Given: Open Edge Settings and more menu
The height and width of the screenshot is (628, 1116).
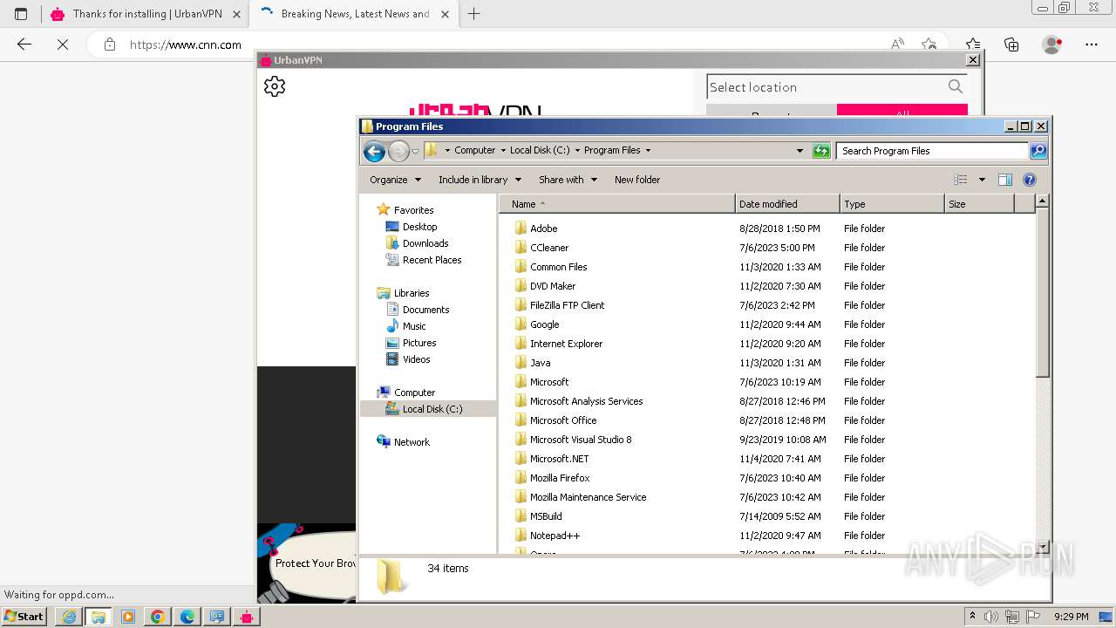Looking at the screenshot, I should [x=1092, y=44].
